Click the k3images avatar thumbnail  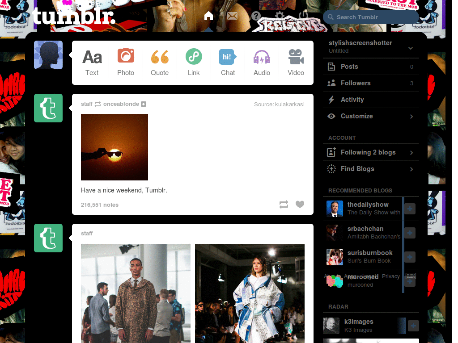(x=331, y=326)
